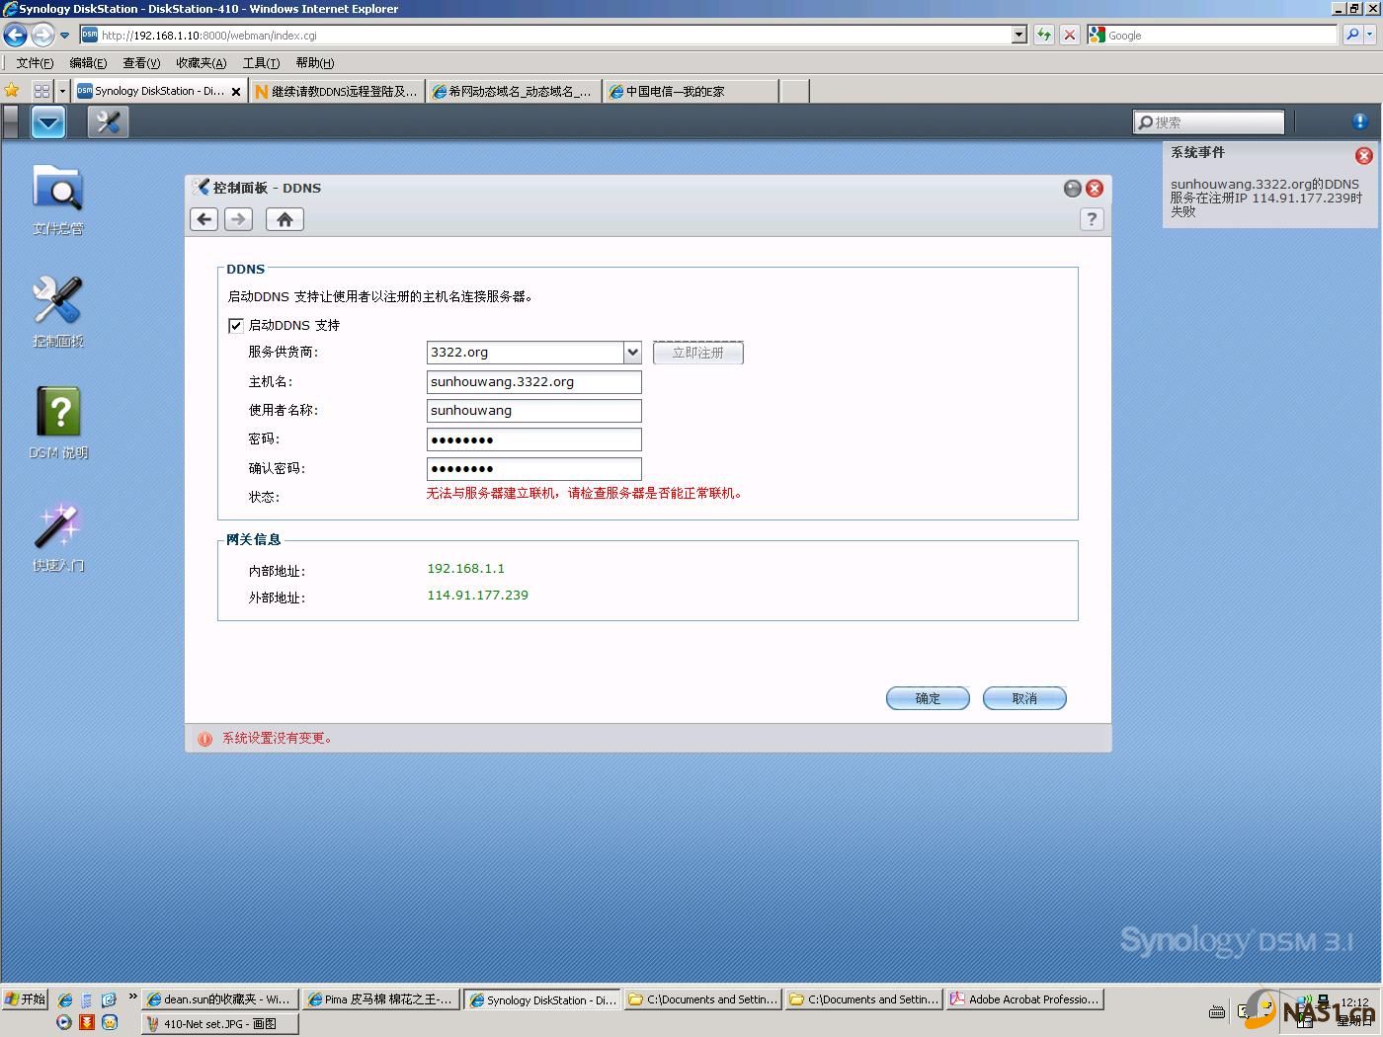Open the DSM main menu button
The image size is (1383, 1037).
pos(48,122)
